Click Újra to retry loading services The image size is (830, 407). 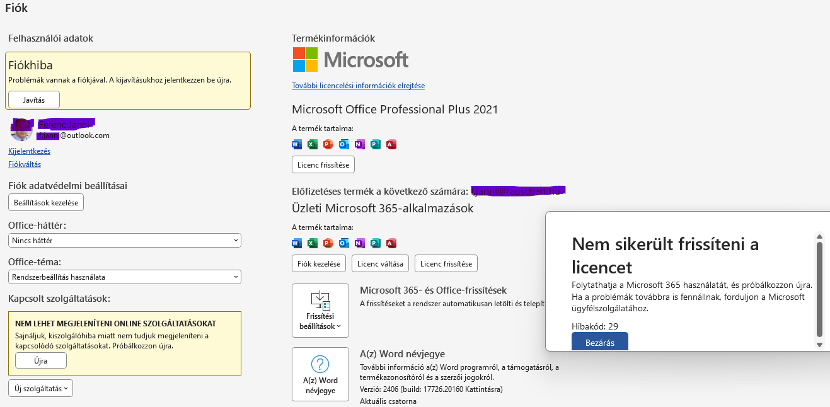40,360
